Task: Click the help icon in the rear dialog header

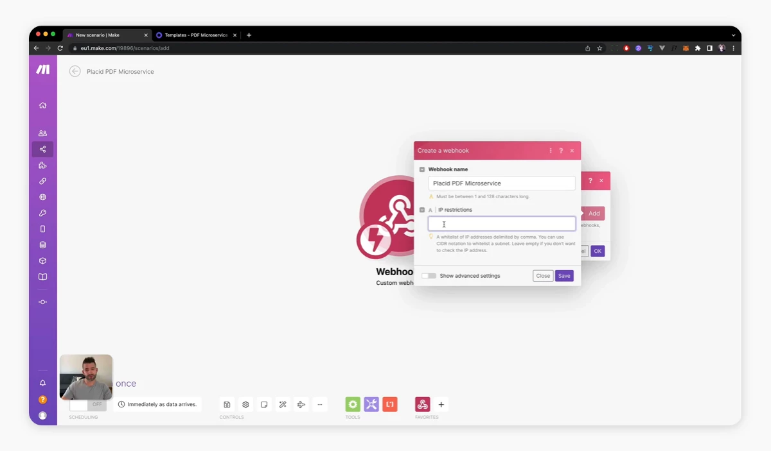Action: (x=590, y=181)
